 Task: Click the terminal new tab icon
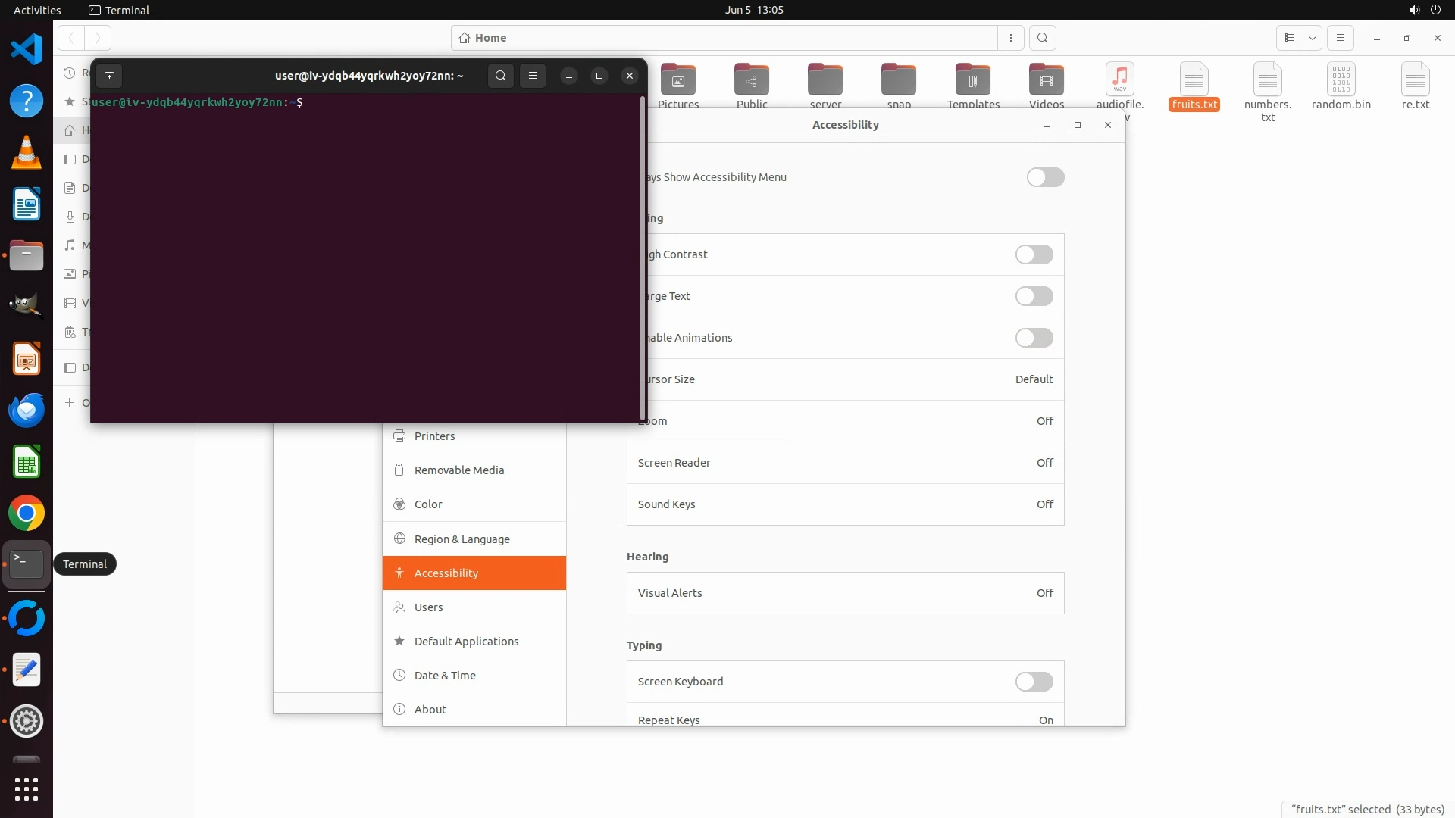[109, 76]
